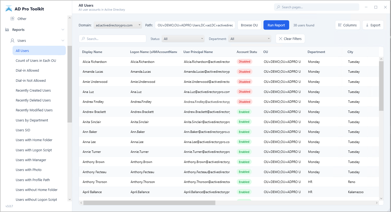Screen dimensions: 391x212
Task: Open Dial-in Allowed report
Action: click(x=27, y=70)
